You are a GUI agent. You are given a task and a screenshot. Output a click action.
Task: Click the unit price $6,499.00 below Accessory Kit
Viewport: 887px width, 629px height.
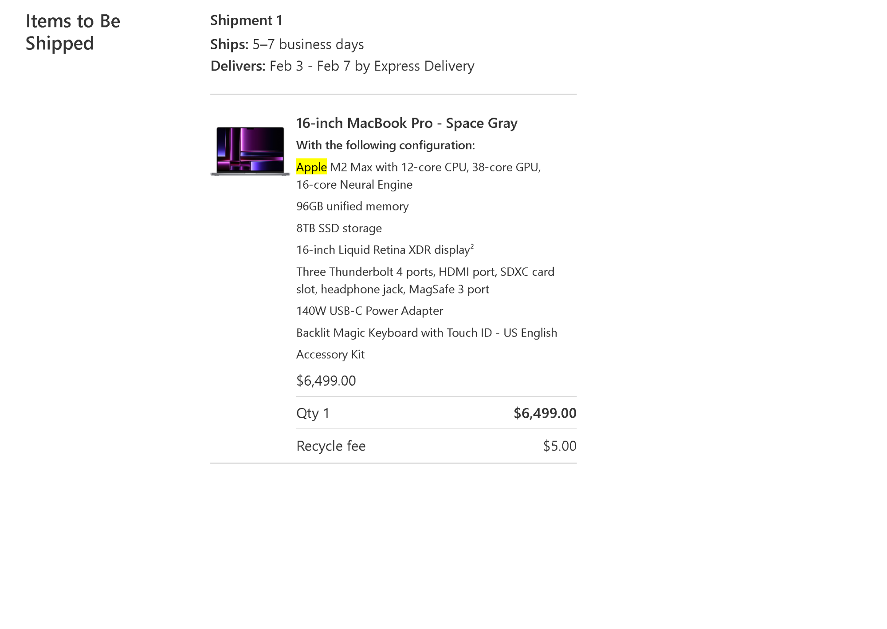326,381
